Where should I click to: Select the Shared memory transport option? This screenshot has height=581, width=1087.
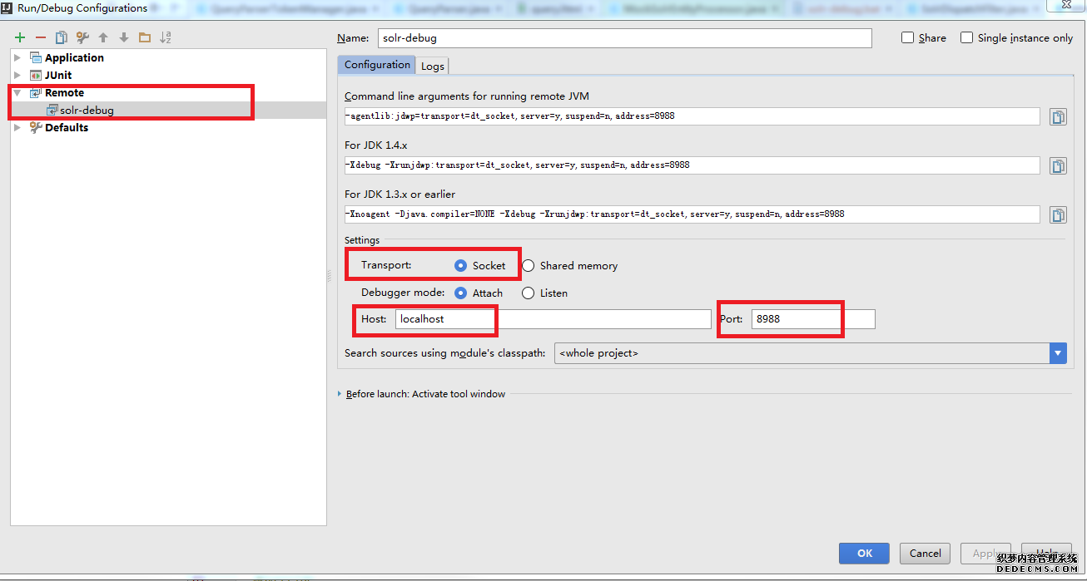528,266
